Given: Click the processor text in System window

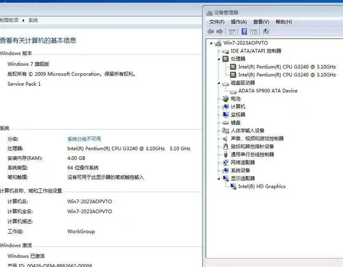Looking at the screenshot, I should coord(129,149).
